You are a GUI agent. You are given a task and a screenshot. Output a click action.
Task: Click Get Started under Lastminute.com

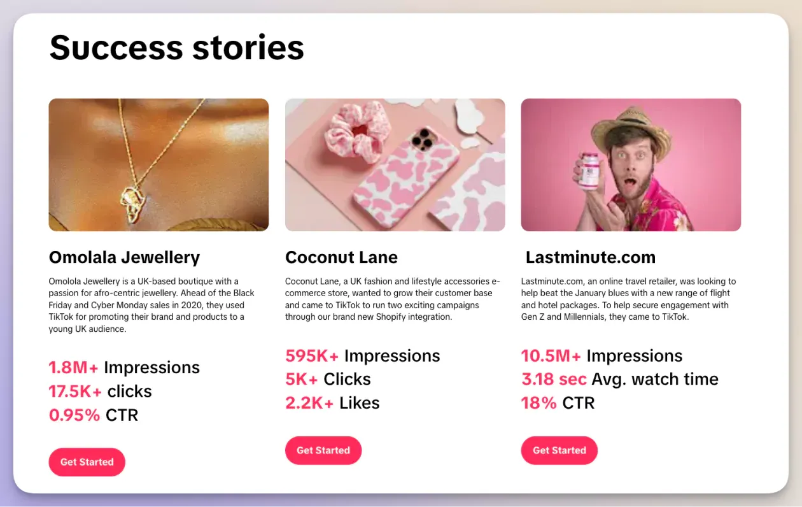point(559,450)
